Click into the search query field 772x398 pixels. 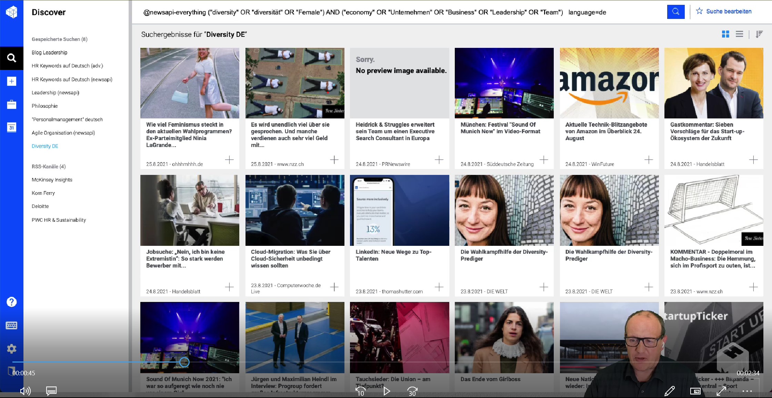[400, 12]
